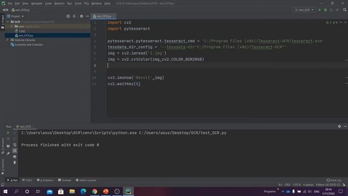348x196 pixels.
Task: Toggle scroll to end in Run console
Action: click(15, 151)
